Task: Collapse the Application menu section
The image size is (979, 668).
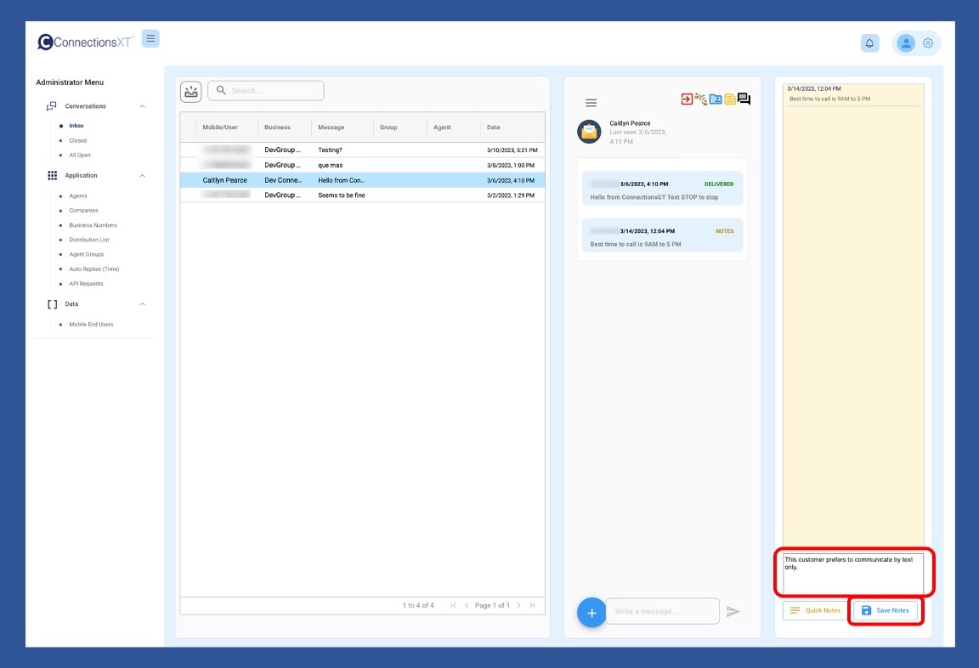Action: tap(142, 176)
